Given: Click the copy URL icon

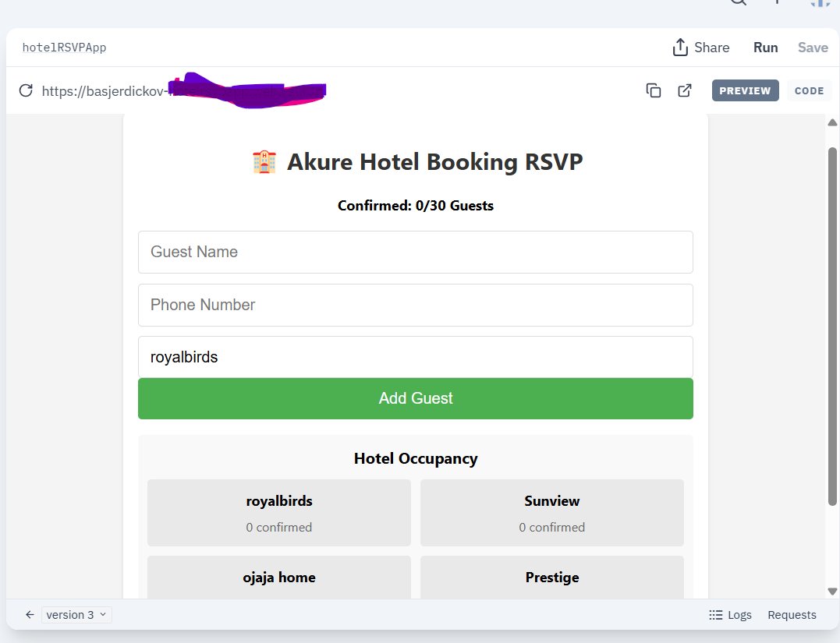Looking at the screenshot, I should coord(654,90).
